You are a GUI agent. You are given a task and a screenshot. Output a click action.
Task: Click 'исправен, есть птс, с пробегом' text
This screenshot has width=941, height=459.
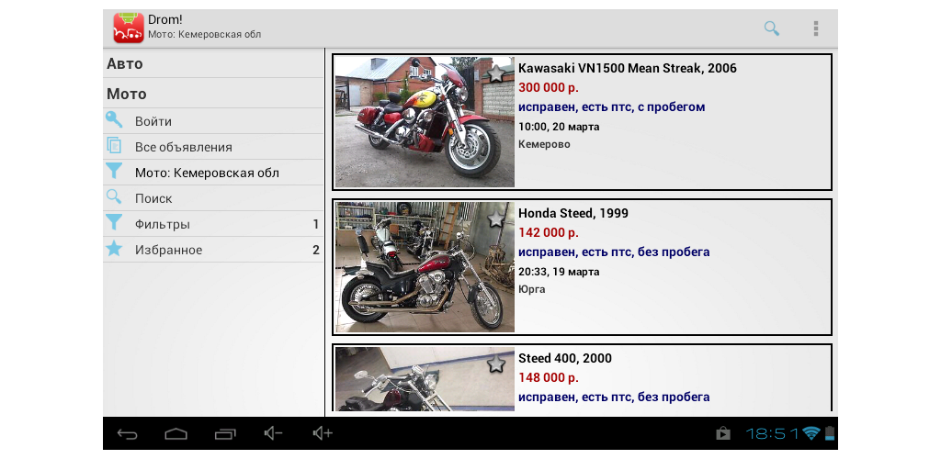pyautogui.click(x=611, y=107)
